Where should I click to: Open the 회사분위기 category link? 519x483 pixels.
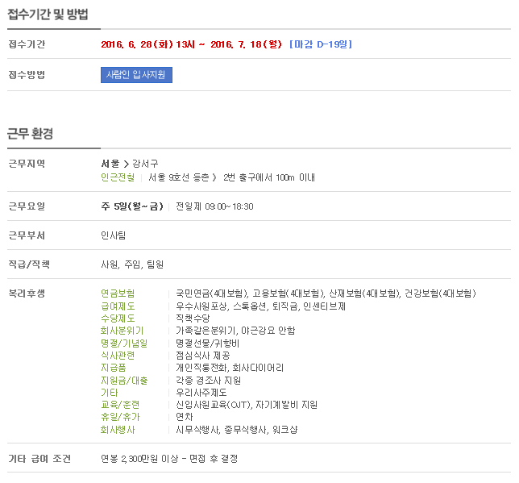[x=121, y=331]
